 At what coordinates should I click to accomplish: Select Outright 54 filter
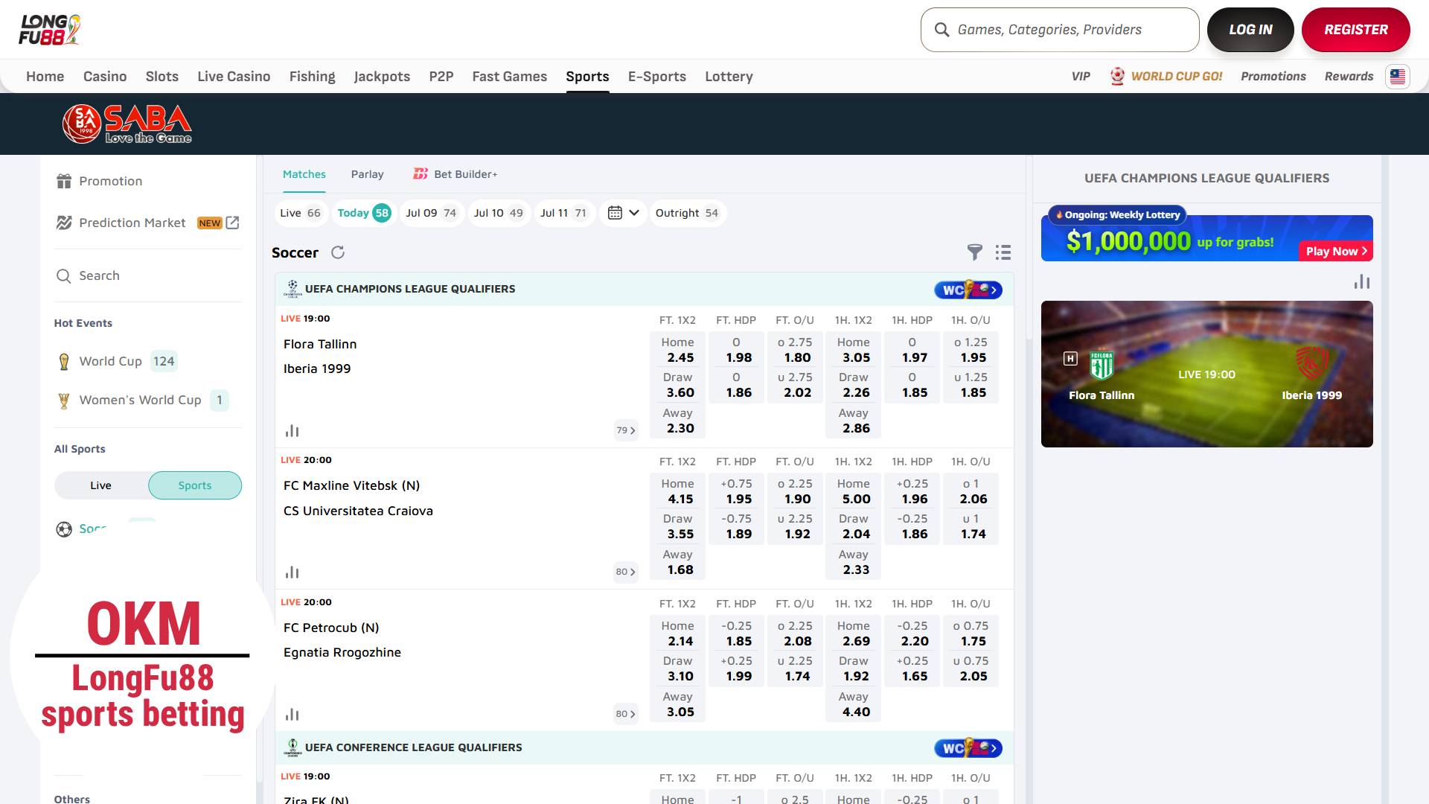pyautogui.click(x=687, y=213)
